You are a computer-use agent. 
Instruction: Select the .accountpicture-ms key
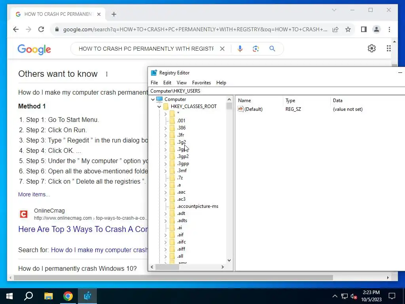pyautogui.click(x=198, y=206)
